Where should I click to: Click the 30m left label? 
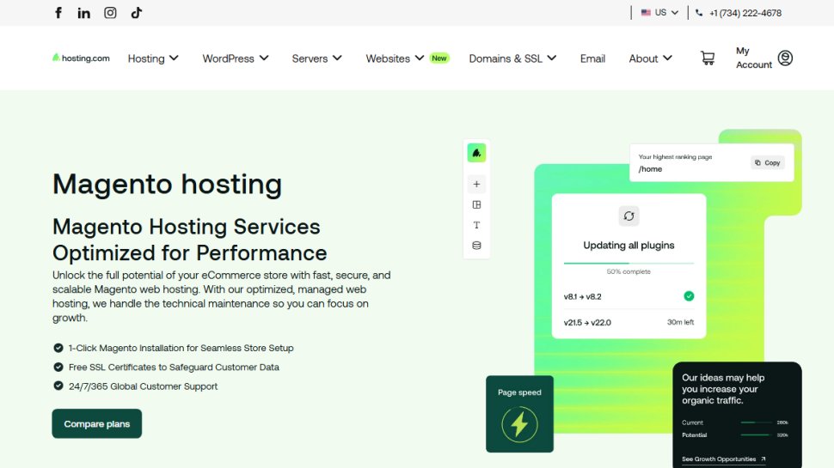[x=680, y=322]
